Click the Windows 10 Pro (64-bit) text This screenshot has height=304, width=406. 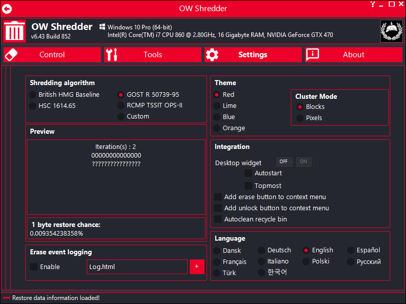click(140, 27)
